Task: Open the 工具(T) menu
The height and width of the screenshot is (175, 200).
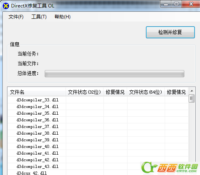Action: 39,17
